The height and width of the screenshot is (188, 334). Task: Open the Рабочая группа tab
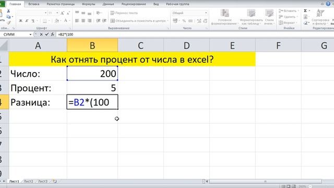tap(177, 4)
